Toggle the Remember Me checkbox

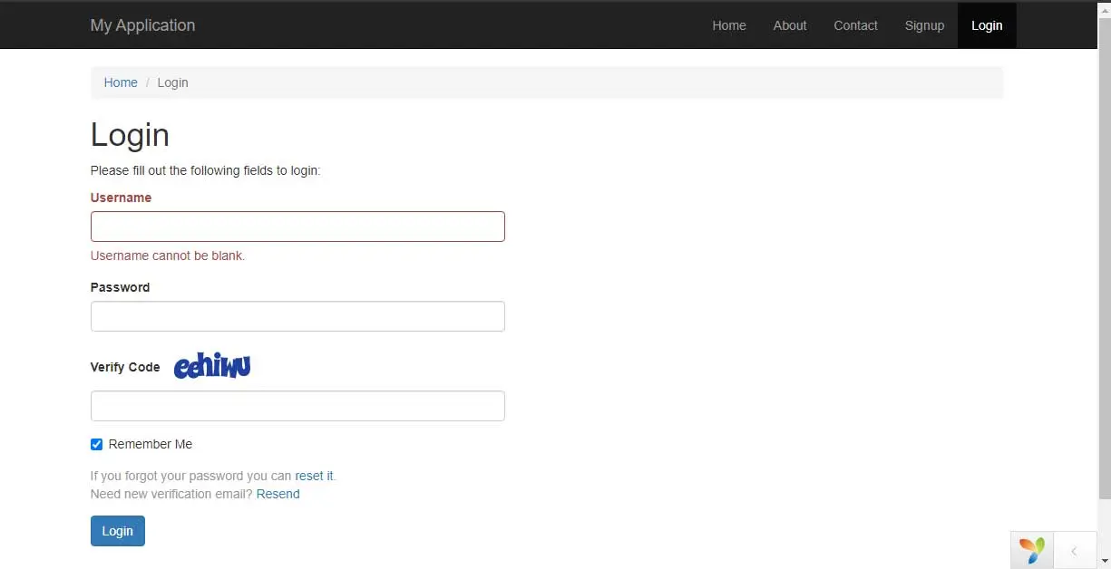click(97, 444)
